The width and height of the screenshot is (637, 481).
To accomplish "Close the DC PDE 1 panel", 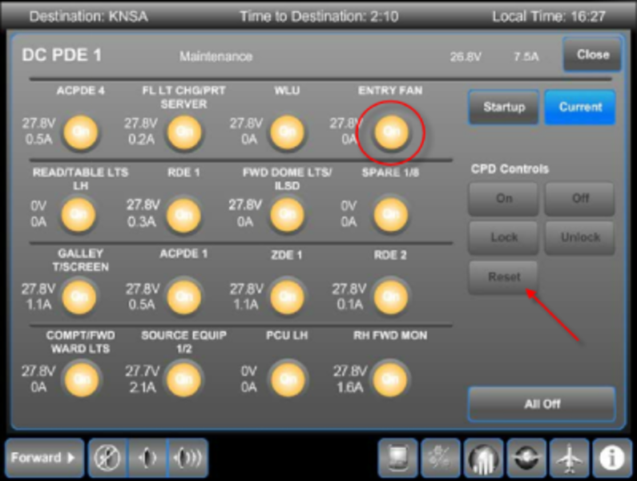I will click(592, 55).
